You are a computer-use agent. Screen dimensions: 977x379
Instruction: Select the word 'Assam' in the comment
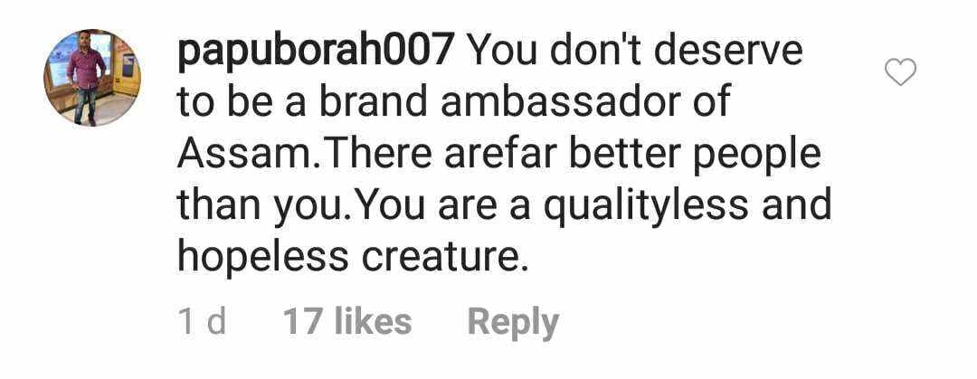[x=243, y=154]
